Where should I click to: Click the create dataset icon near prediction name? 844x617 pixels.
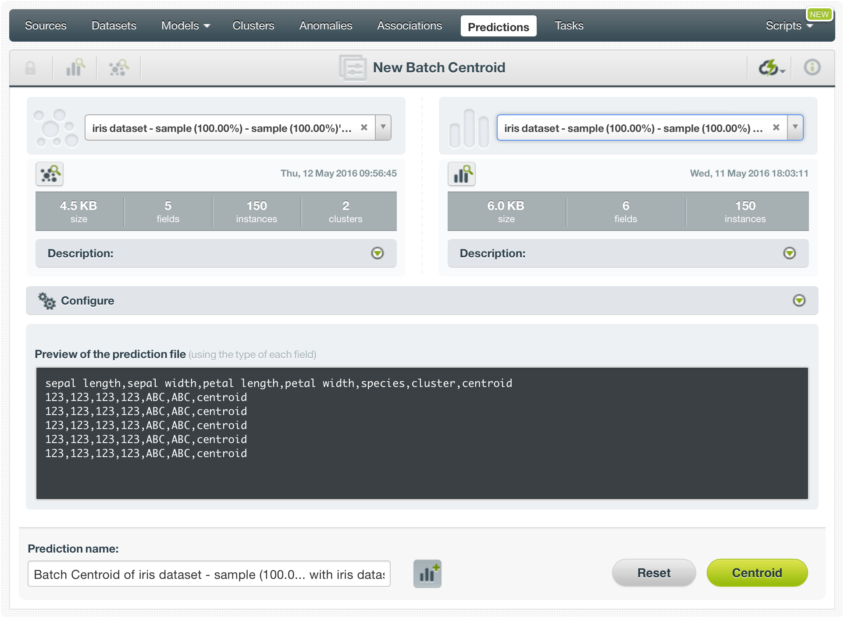(x=428, y=572)
